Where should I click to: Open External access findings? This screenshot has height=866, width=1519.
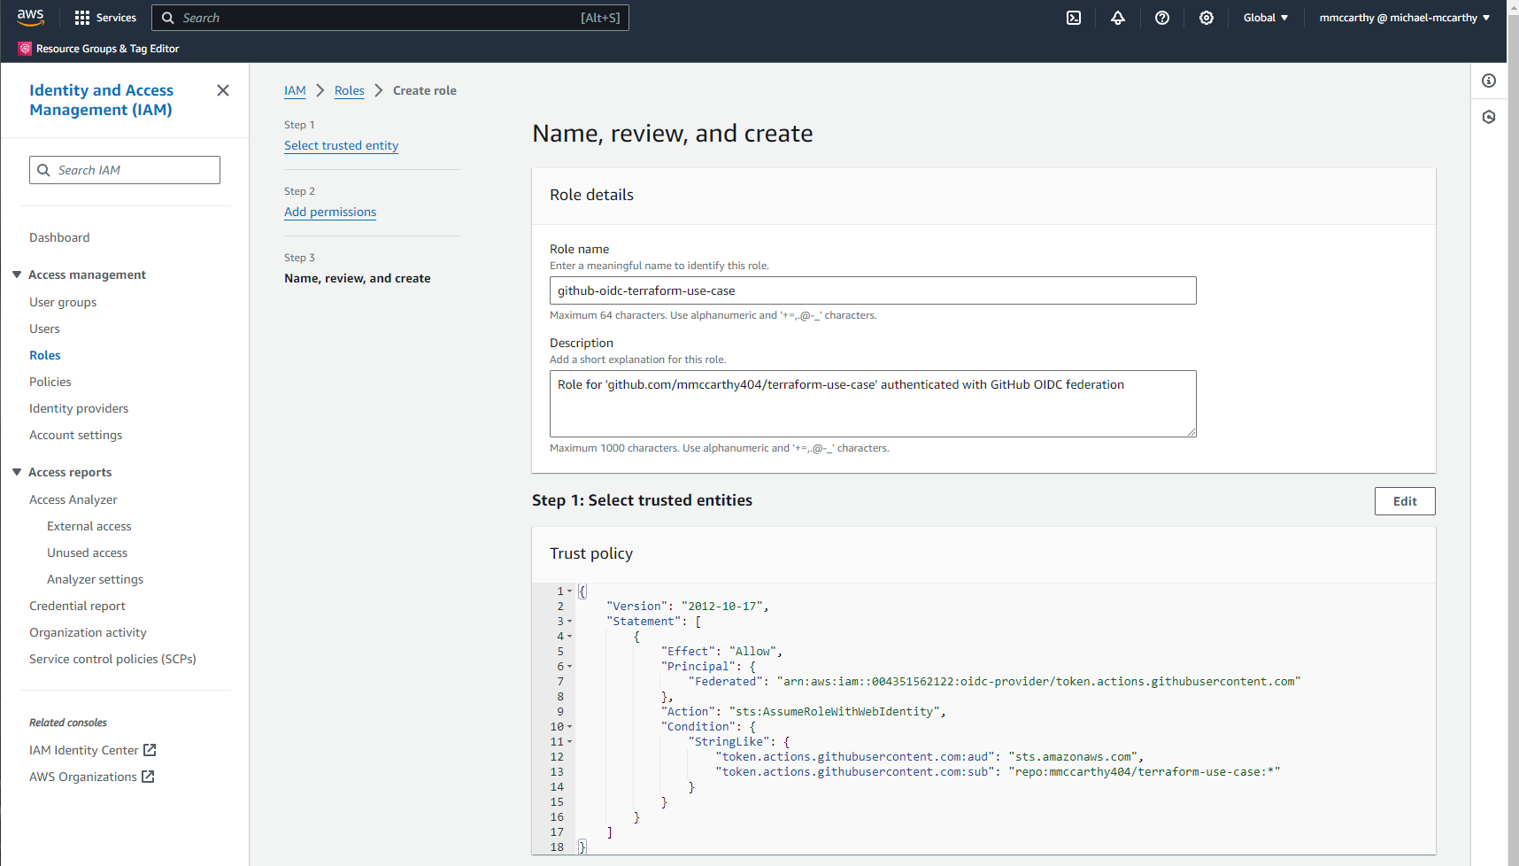[89, 526]
